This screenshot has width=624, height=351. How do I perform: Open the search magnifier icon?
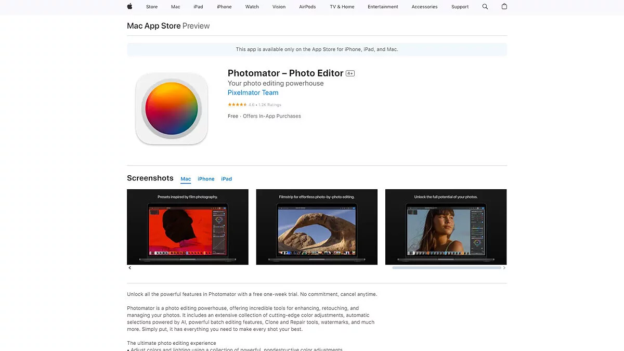(x=485, y=7)
